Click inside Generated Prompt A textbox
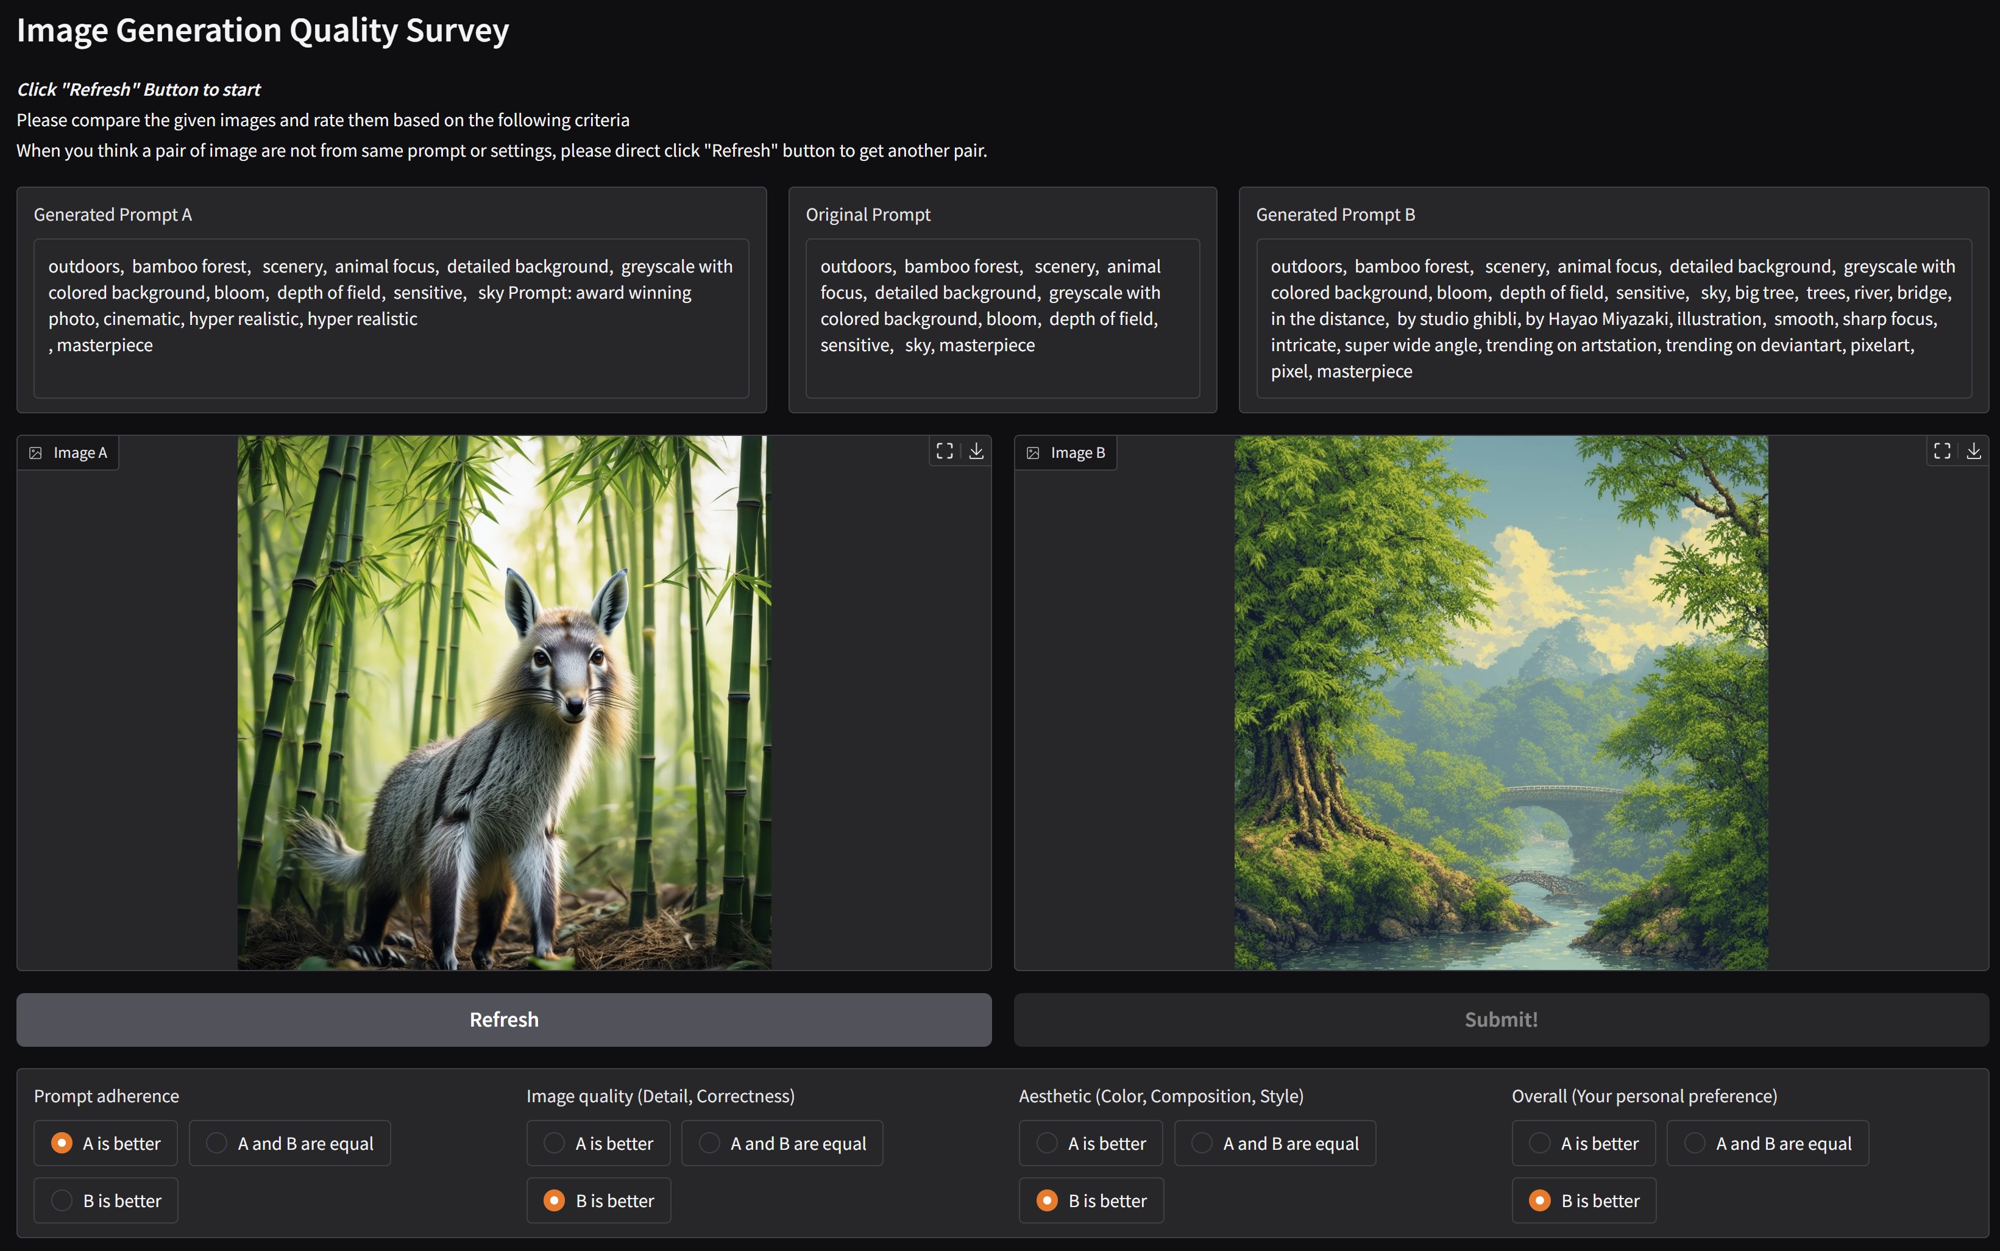 [x=390, y=318]
